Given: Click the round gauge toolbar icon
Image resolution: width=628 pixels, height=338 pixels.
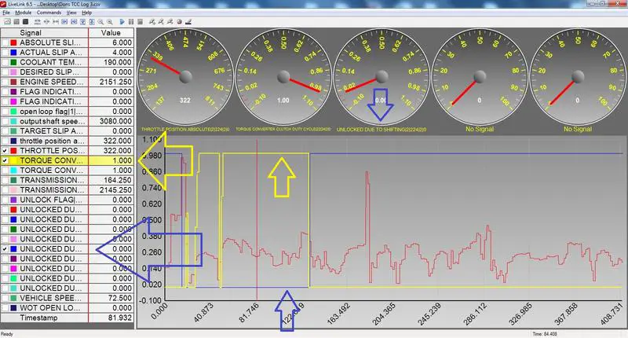Looking at the screenshot, I should pos(180,22).
